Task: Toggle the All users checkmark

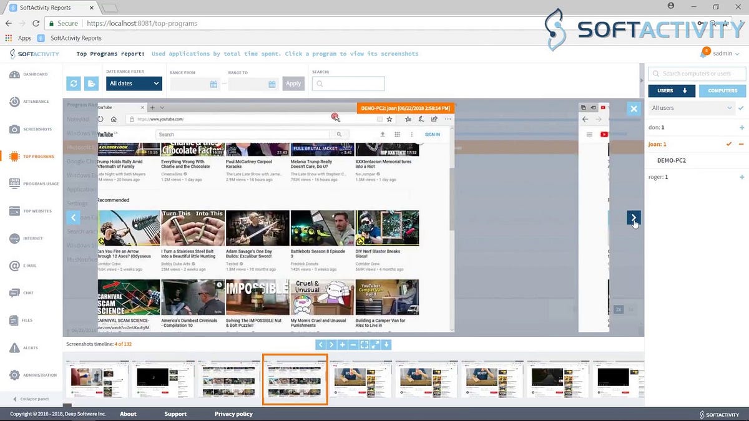Action: [x=740, y=107]
